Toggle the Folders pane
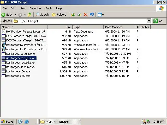This screenshot has width=167, height=125. (59, 15)
